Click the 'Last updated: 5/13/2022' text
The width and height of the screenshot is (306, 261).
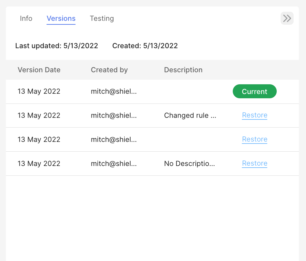click(x=57, y=46)
